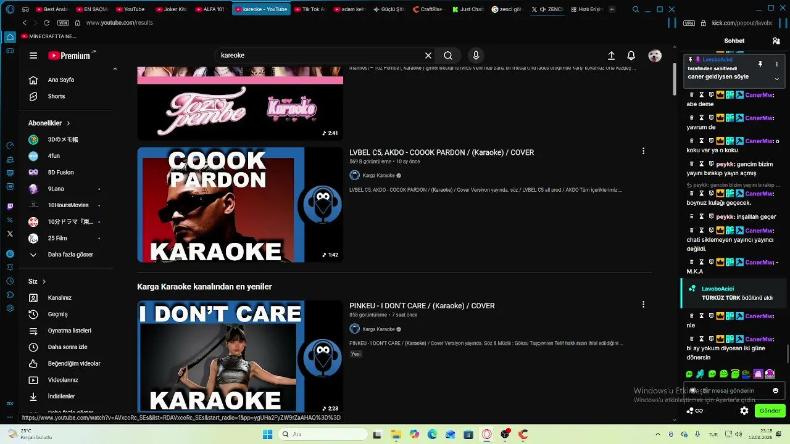Open the Kick chat emoji picker
The height and width of the screenshot is (444, 790).
776,390
